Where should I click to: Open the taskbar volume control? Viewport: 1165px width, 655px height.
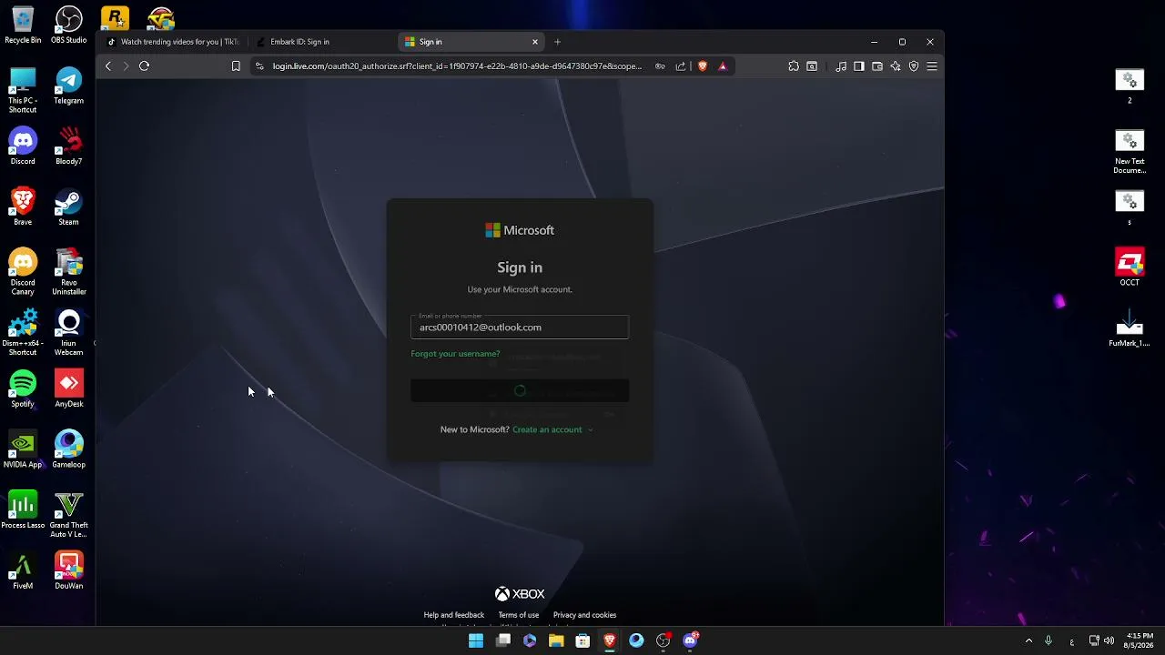click(x=1109, y=640)
